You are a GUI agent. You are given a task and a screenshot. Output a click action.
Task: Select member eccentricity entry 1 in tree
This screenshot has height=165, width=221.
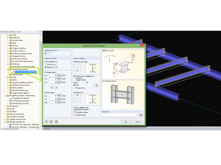pyautogui.click(x=26, y=72)
